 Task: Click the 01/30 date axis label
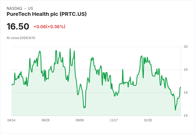tap(148, 120)
